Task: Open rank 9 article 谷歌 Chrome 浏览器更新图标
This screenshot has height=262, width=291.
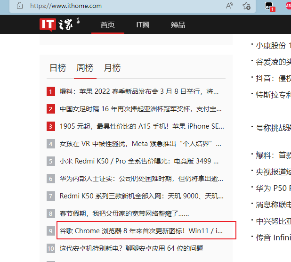Action: [141, 231]
